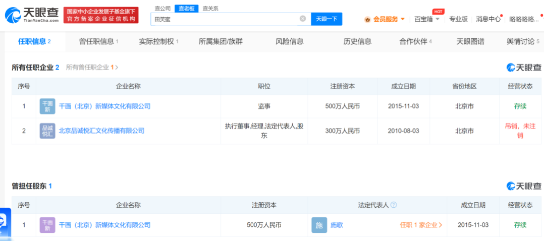Click the 天眼一下 search button
This screenshot has height=241, width=544.
[327, 19]
